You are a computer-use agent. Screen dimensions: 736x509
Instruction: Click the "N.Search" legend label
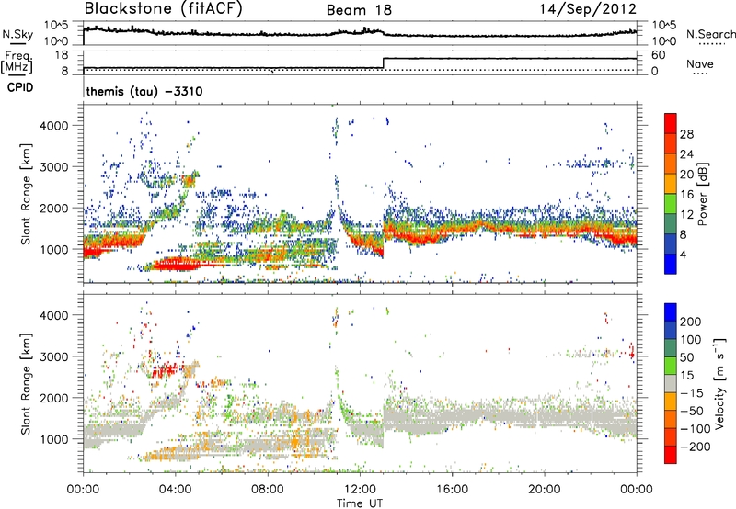(711, 34)
